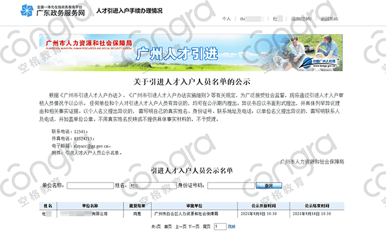Screen dimensions: 386x248
Task: Focus the 姓名 input field
Action: 153,186
